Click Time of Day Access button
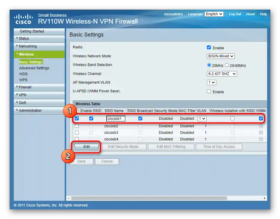280x219 pixels. [x=219, y=147]
